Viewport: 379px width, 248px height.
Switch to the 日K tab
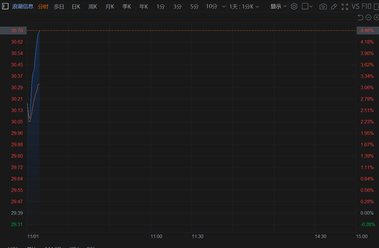[x=76, y=6]
